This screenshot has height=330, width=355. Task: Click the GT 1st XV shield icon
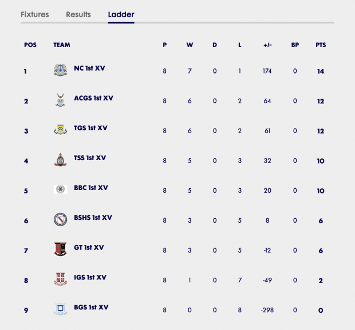(61, 249)
